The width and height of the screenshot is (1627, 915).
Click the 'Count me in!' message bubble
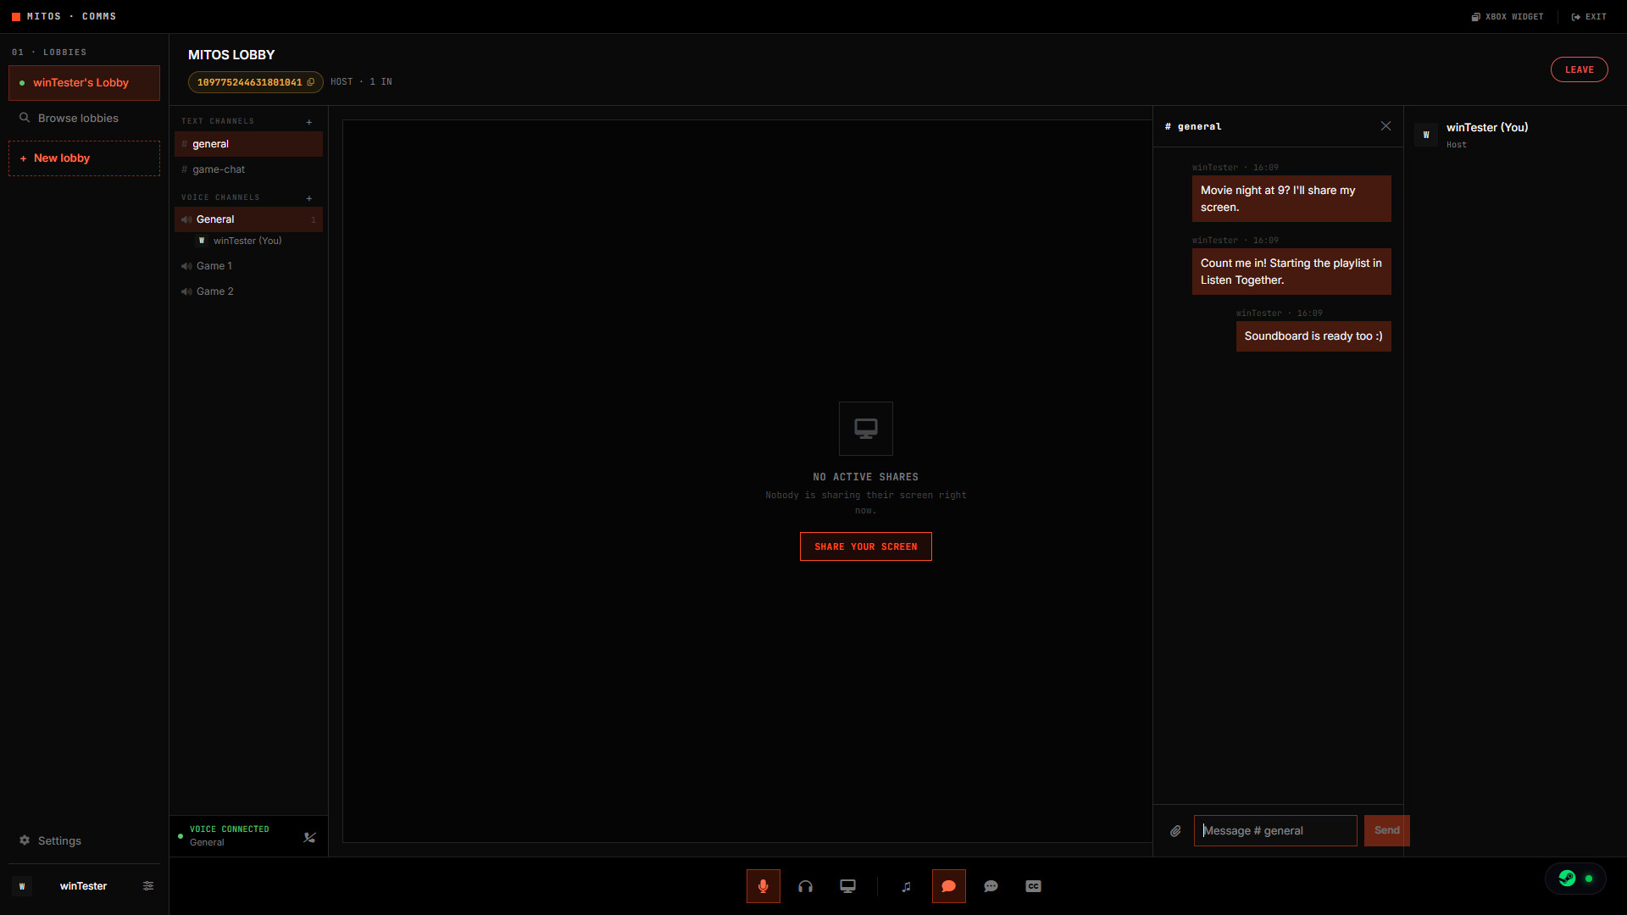(1291, 272)
